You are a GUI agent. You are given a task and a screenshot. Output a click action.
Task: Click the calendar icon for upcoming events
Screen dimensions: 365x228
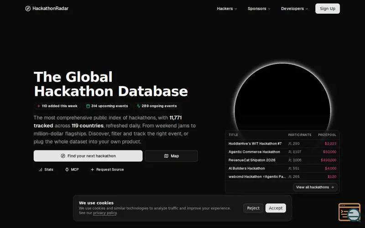(x=88, y=106)
